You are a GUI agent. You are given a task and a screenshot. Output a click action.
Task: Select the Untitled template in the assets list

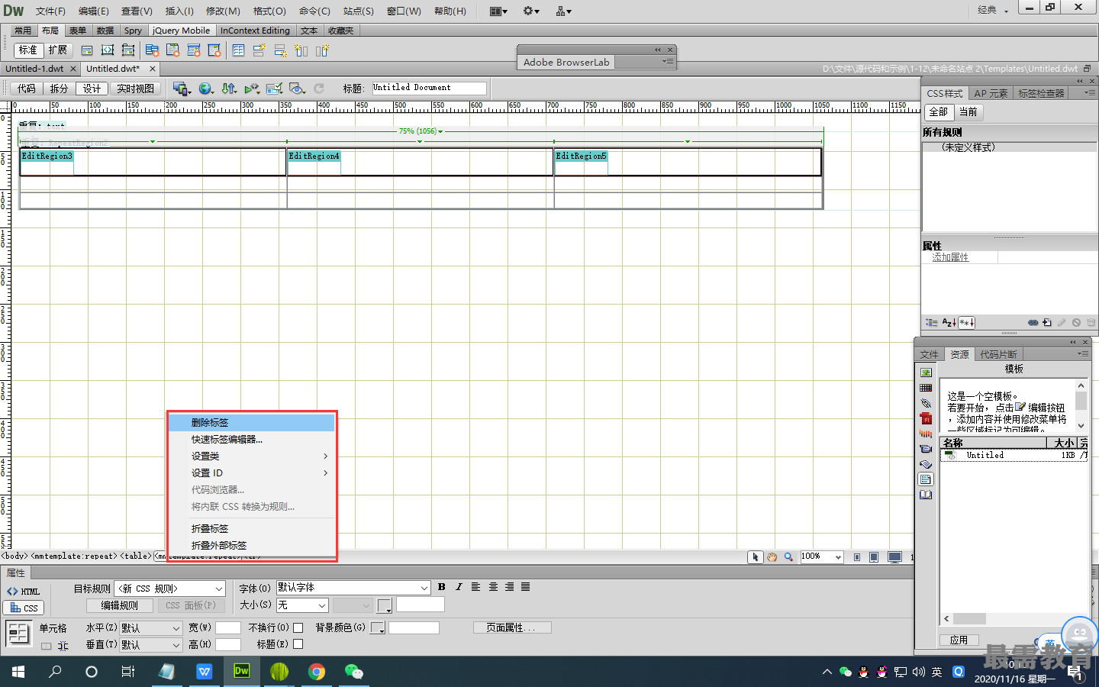[x=1014, y=455]
